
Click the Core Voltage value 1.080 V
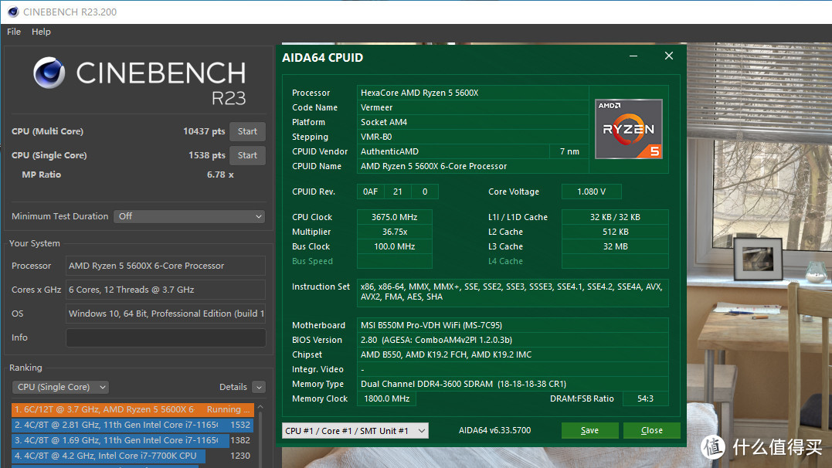[591, 192]
